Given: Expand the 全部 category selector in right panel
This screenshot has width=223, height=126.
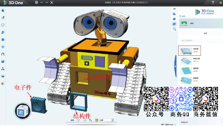Looking at the screenshot, I should (x=205, y=33).
